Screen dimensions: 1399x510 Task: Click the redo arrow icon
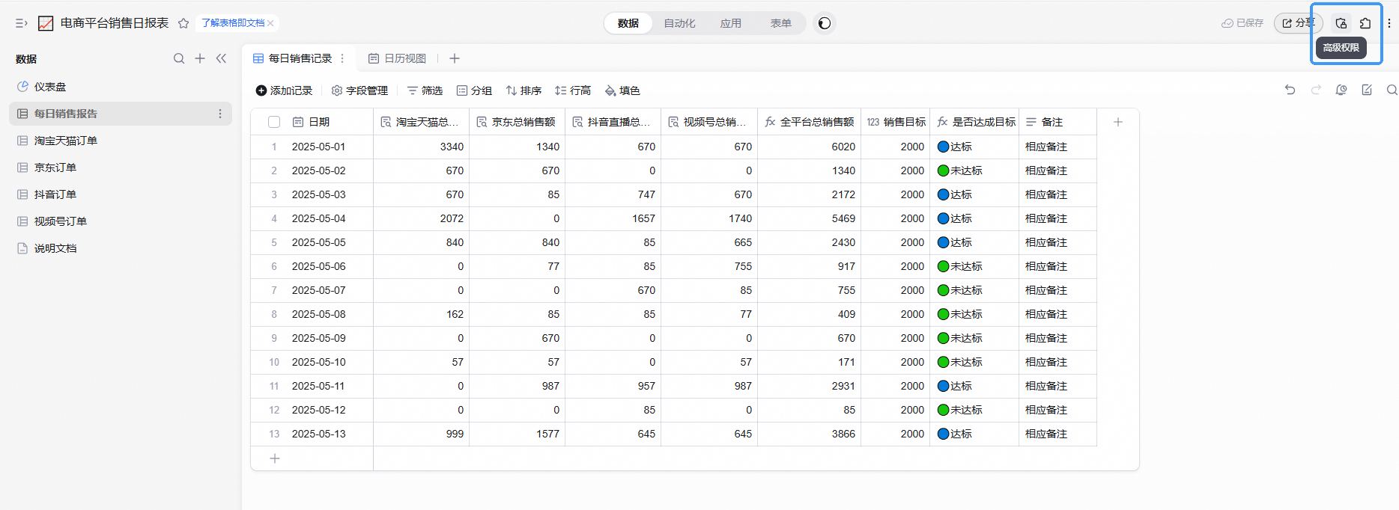(x=1316, y=90)
